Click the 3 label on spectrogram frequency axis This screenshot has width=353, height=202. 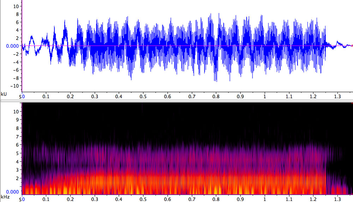point(17,170)
